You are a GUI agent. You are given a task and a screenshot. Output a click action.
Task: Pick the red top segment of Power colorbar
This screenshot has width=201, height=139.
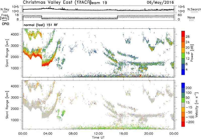coord(183,34)
